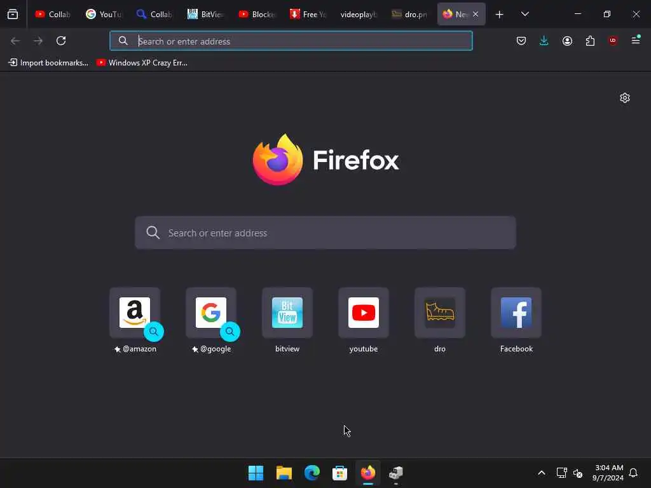Open the Firefox application menu
Screen dimensions: 651x488
[x=636, y=41]
